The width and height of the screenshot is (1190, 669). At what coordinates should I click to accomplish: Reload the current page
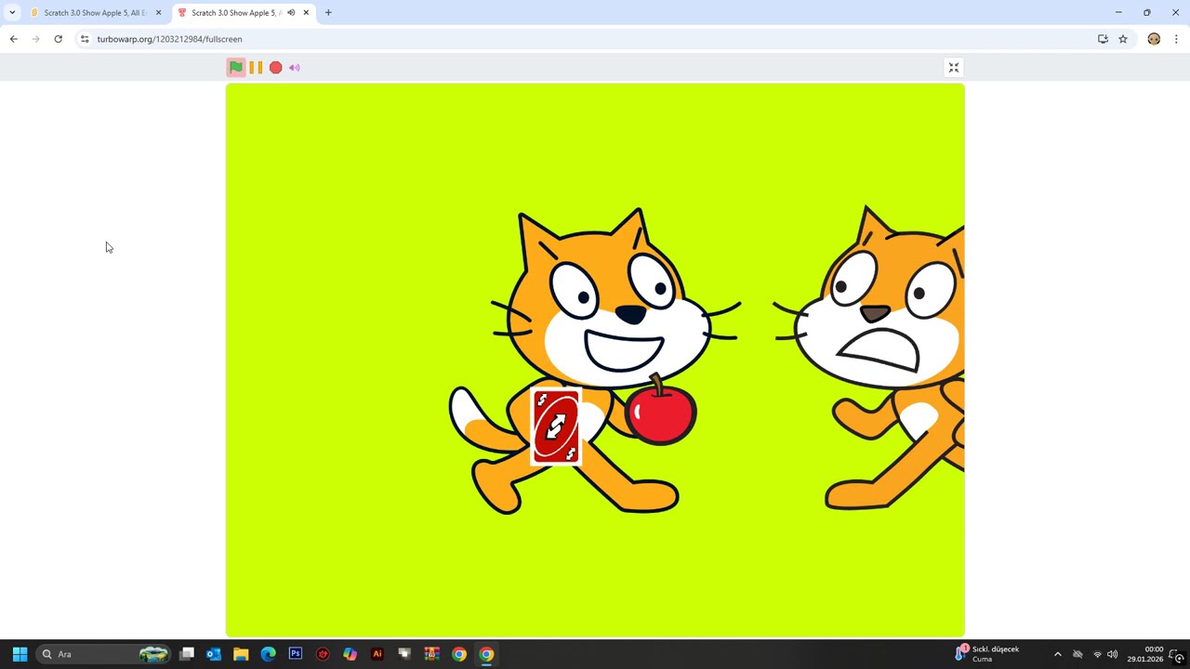[x=58, y=39]
